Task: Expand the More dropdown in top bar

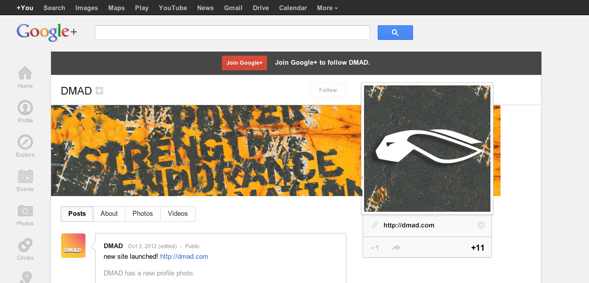Action: [x=327, y=8]
